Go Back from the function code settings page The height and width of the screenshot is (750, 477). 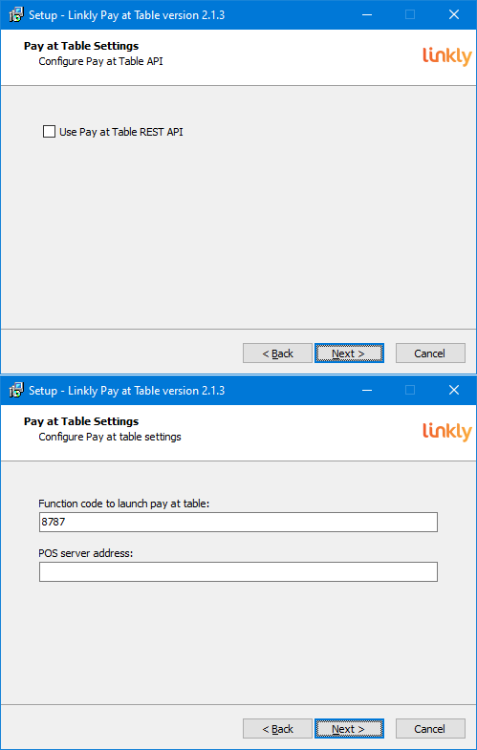(x=277, y=728)
